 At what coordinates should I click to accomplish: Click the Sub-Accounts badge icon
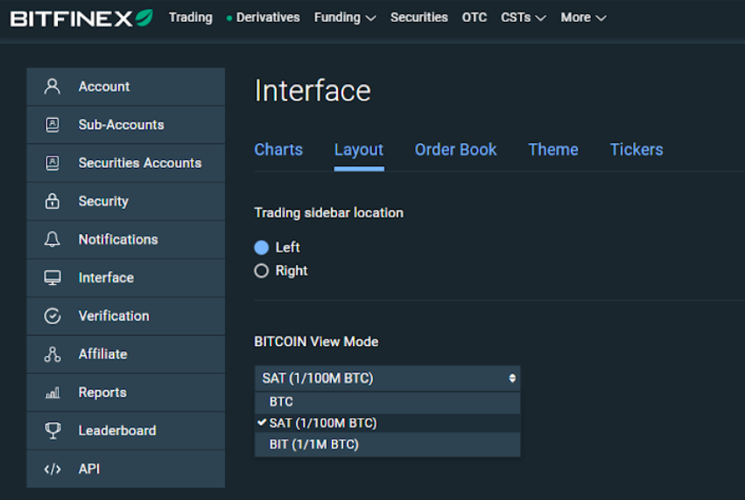[53, 125]
